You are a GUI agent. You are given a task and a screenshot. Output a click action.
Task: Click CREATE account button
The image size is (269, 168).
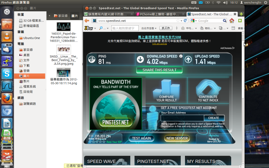[214, 118]
